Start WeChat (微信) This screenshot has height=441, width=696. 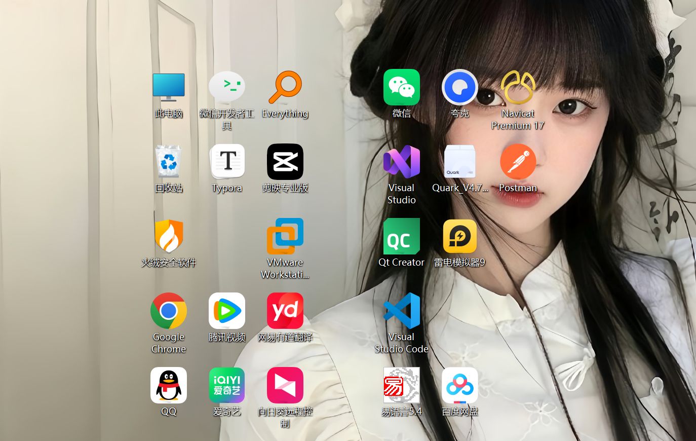click(402, 87)
